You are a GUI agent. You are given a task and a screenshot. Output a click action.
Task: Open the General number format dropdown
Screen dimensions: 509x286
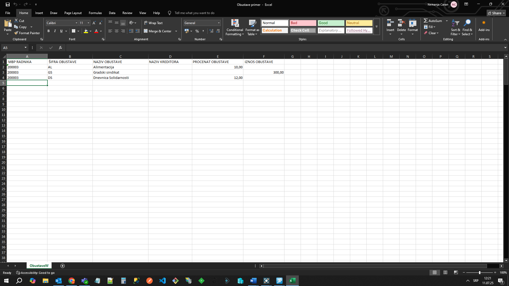point(219,23)
